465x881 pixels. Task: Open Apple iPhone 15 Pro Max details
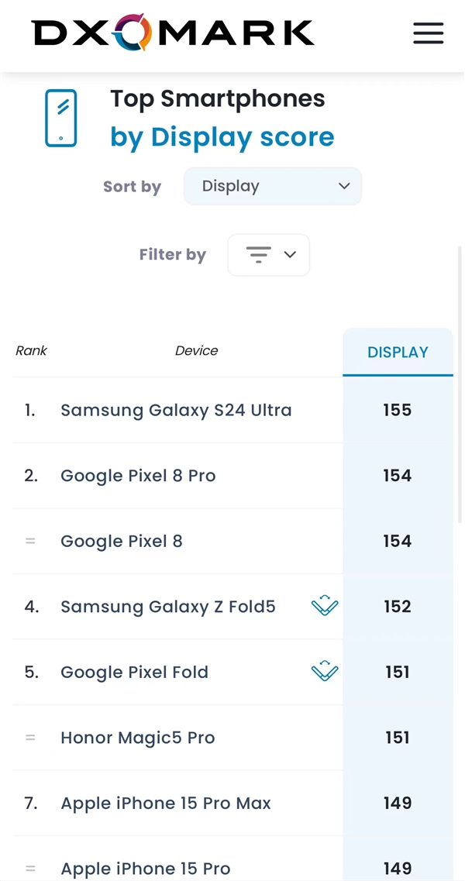[x=165, y=804]
